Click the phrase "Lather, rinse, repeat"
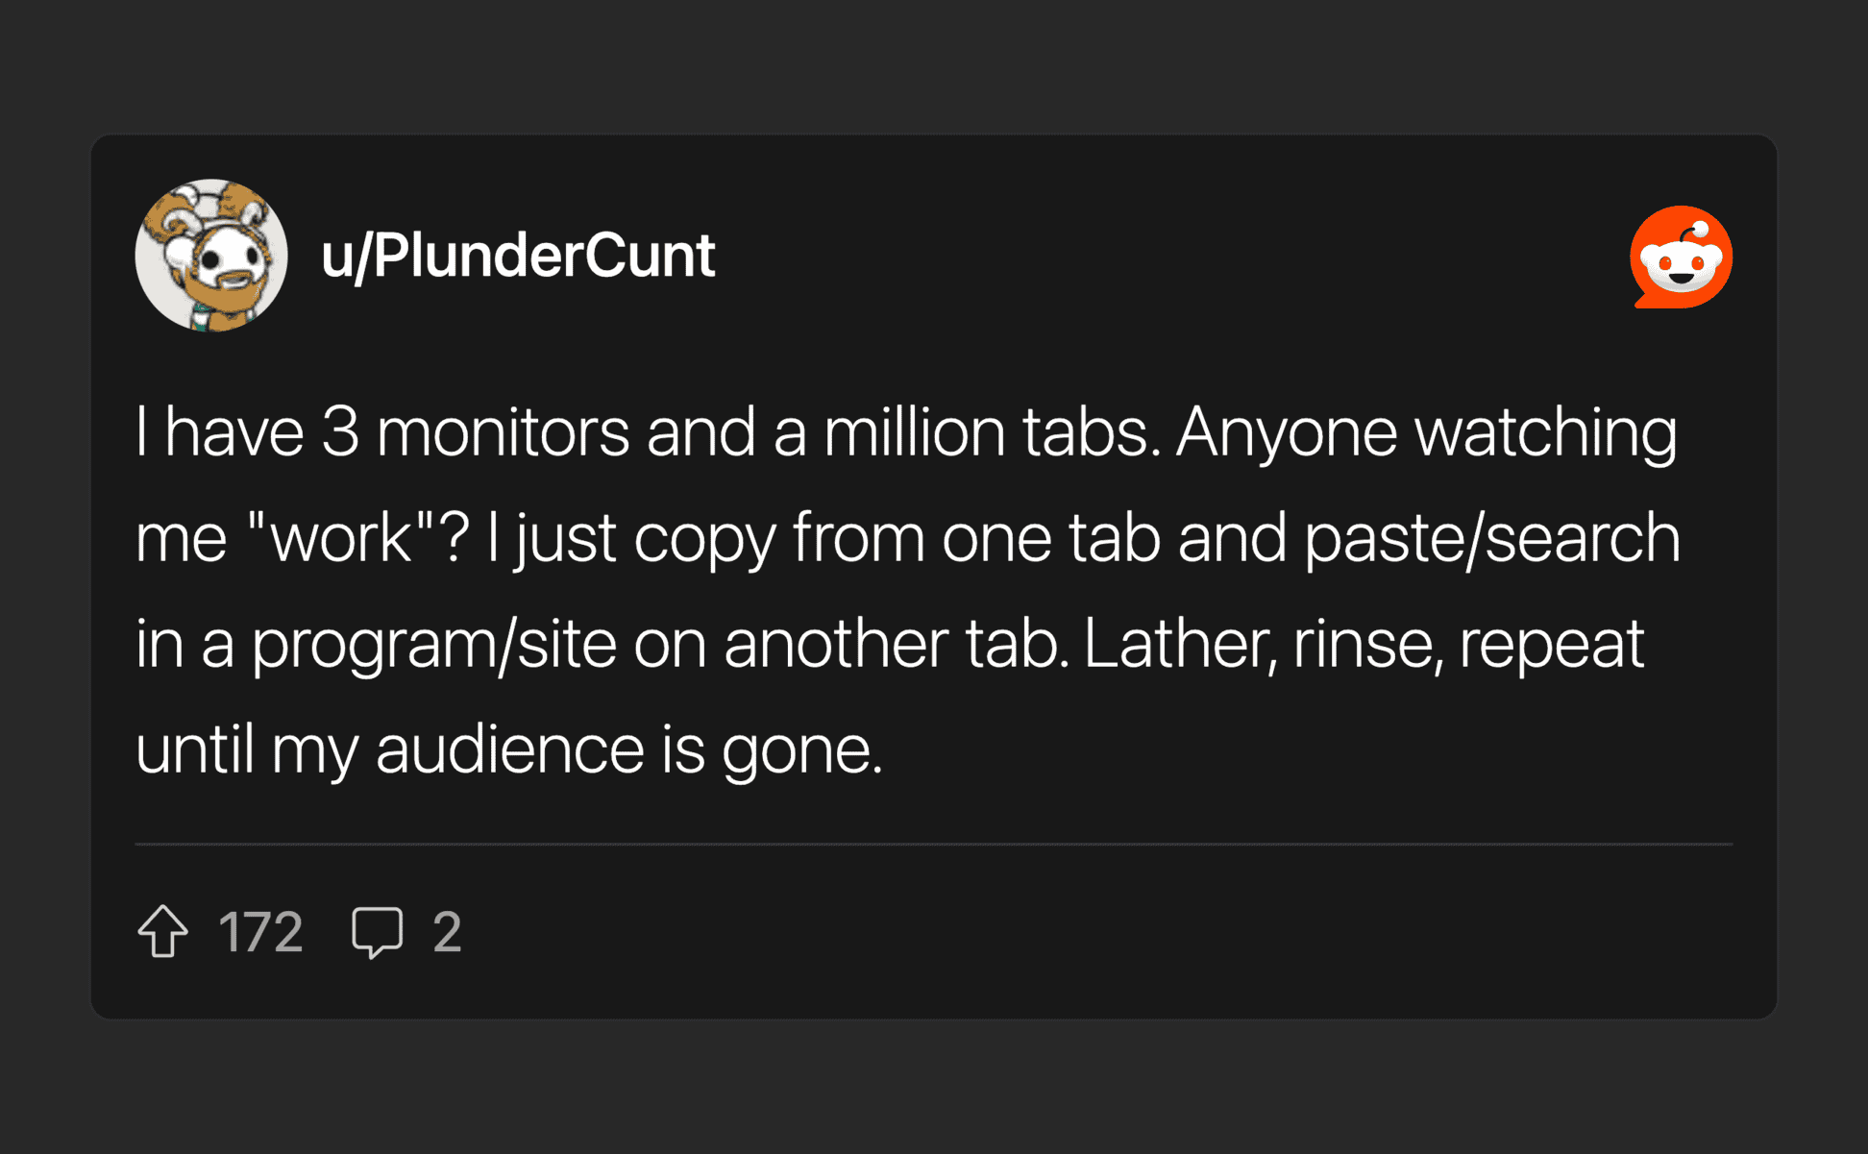This screenshot has width=1868, height=1154. coord(1364,644)
